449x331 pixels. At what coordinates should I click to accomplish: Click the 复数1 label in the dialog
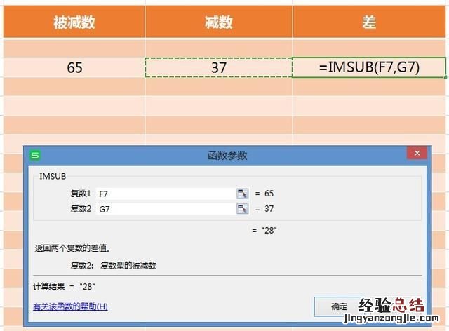pyautogui.click(x=81, y=193)
